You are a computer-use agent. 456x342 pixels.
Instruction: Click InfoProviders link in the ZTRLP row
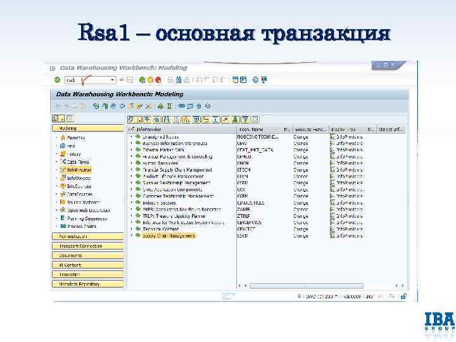tap(349, 216)
